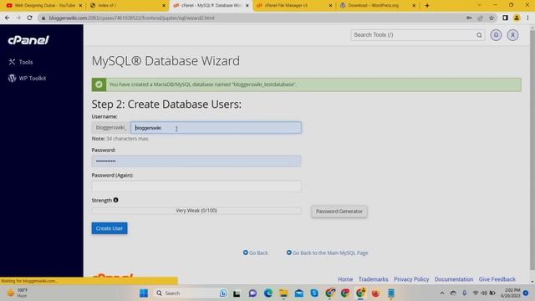This screenshot has width=535, height=301.
Task: Toggle the browser side panel icon
Action: pos(505,18)
